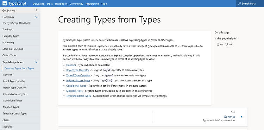The image size is (264, 130).
Task: Open the Tools navigation item
Action: click(104, 4)
